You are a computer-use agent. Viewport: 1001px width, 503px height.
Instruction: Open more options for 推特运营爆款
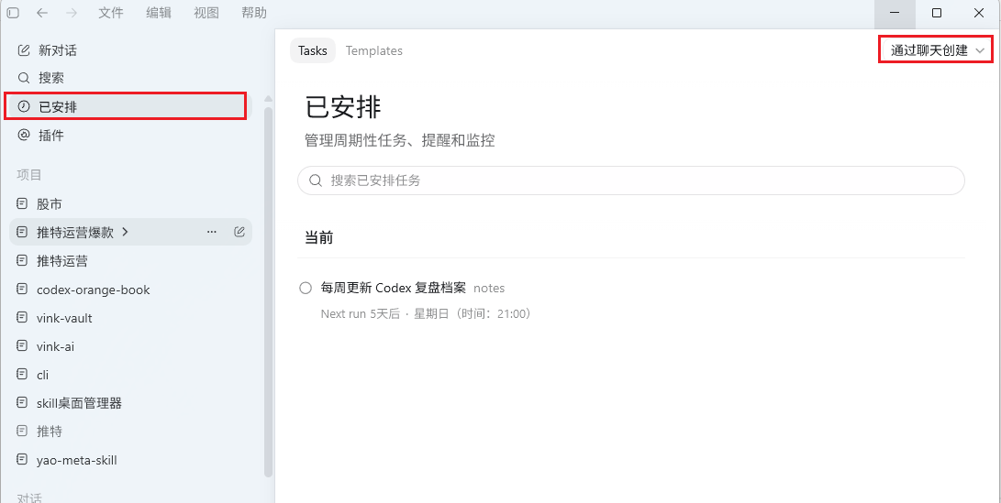pyautogui.click(x=212, y=232)
